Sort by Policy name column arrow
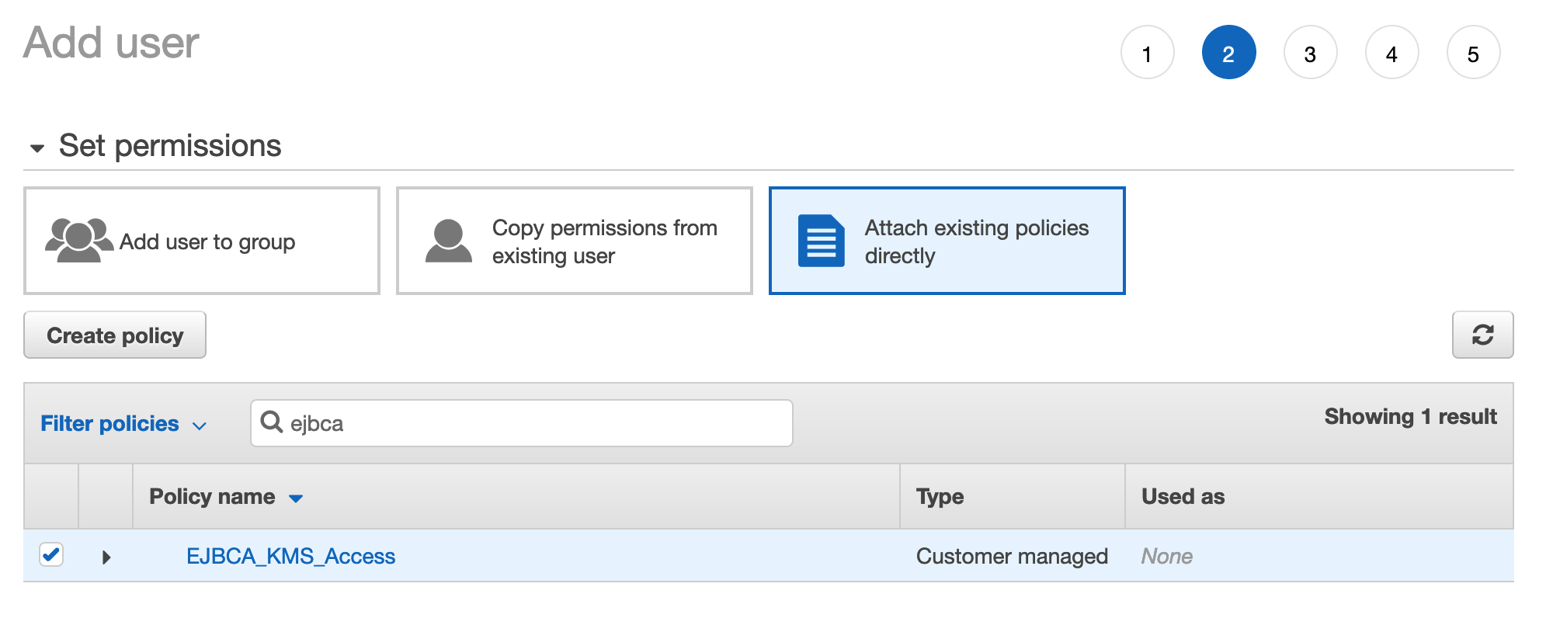The height and width of the screenshot is (632, 1553). [296, 498]
